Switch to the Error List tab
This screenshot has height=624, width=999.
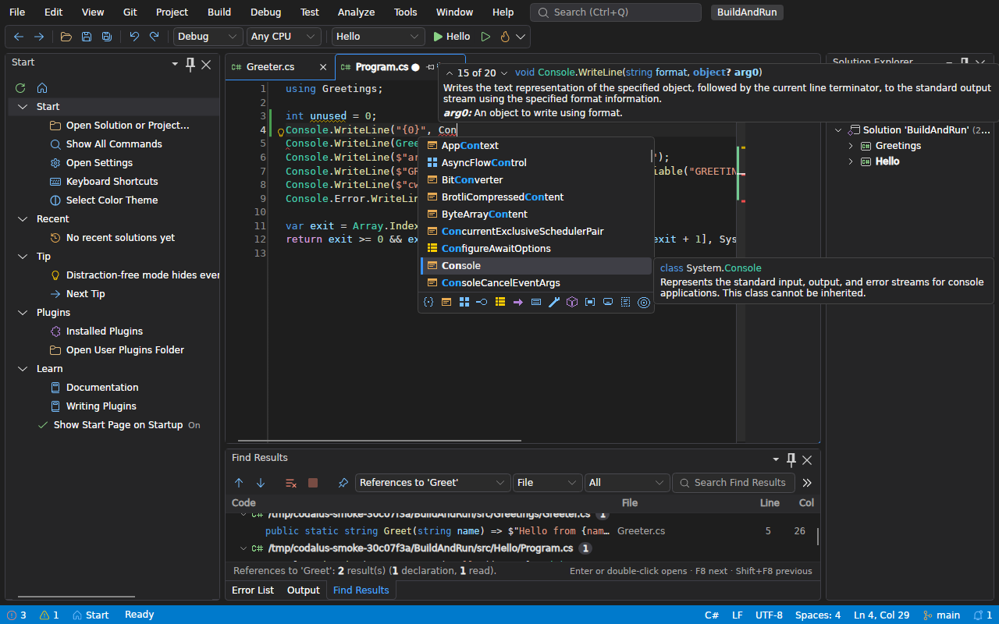(x=253, y=590)
